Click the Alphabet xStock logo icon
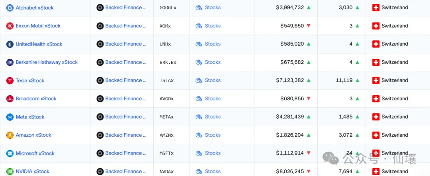430x176 pixels. point(10,8)
